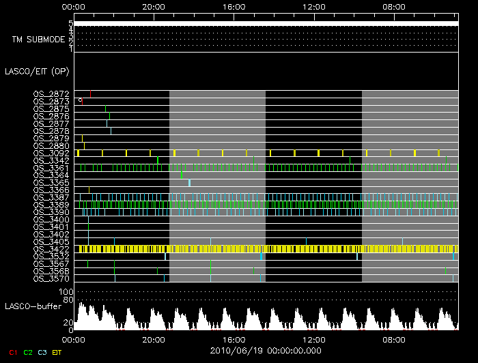
Task: Click the 16:00 tick on top axis
Action: (234, 6)
